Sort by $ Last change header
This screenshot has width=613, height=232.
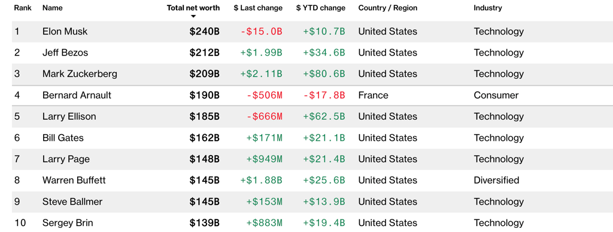click(258, 8)
